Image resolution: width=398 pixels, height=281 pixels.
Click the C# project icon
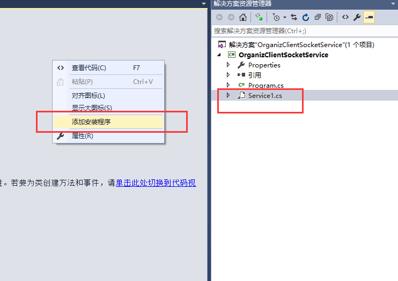point(232,55)
